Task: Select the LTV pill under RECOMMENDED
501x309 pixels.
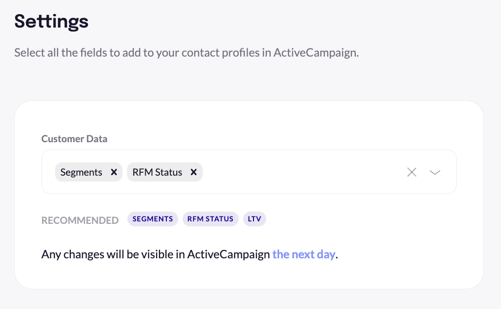Action: 254,219
